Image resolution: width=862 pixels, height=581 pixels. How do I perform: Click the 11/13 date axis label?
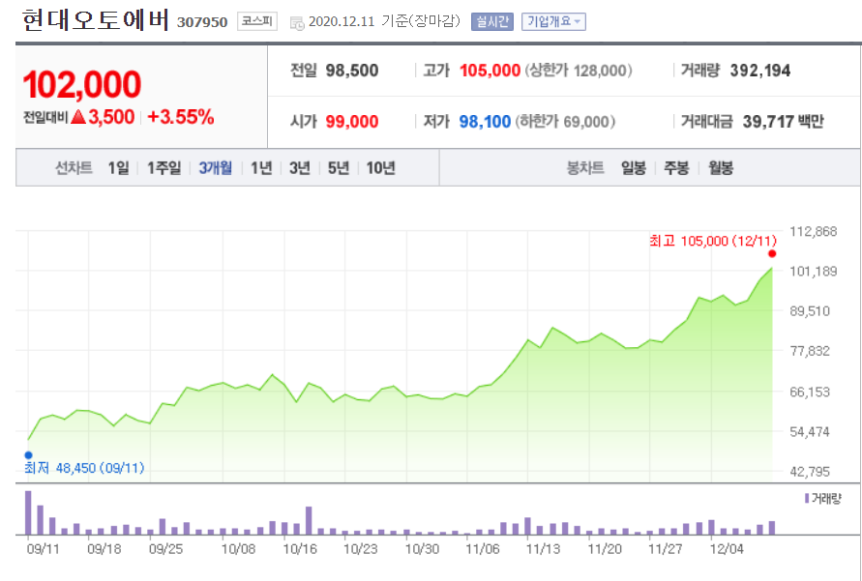[x=543, y=549]
